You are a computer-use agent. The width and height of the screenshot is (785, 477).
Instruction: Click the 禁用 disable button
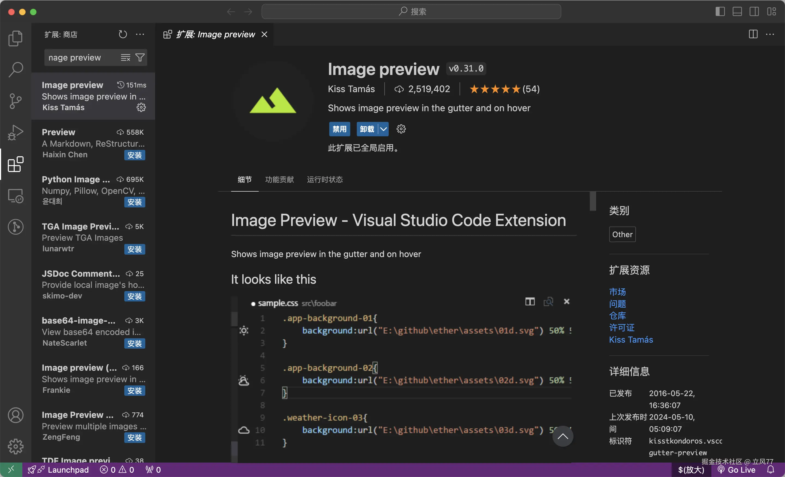(x=339, y=129)
